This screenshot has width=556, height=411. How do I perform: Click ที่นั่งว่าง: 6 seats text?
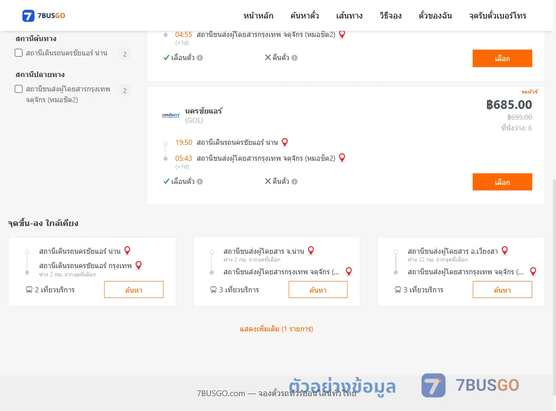click(x=516, y=128)
